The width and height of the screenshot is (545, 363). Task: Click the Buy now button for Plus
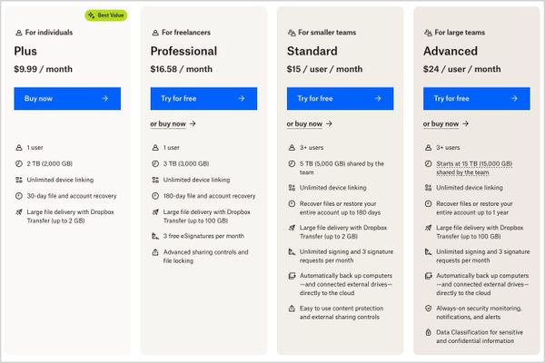click(x=67, y=98)
